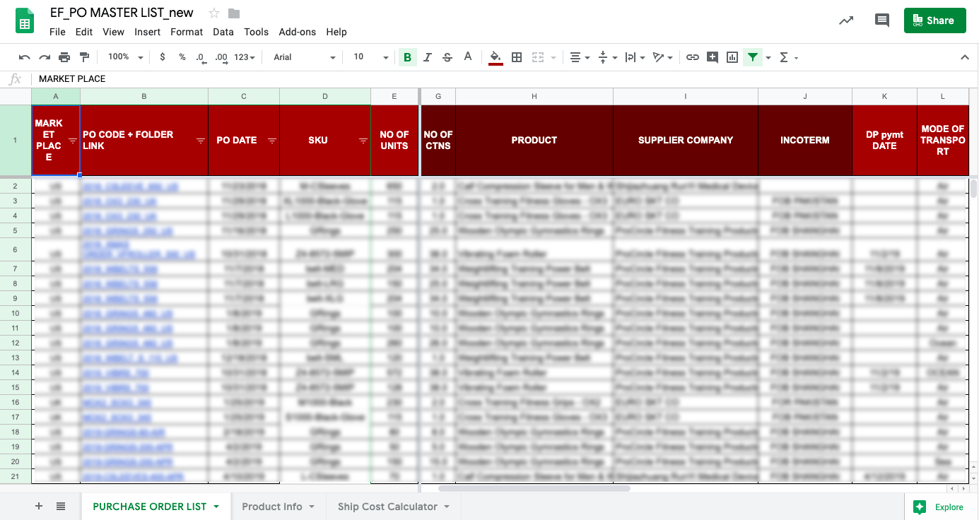
Task: Open the comment history icon
Action: [x=881, y=20]
